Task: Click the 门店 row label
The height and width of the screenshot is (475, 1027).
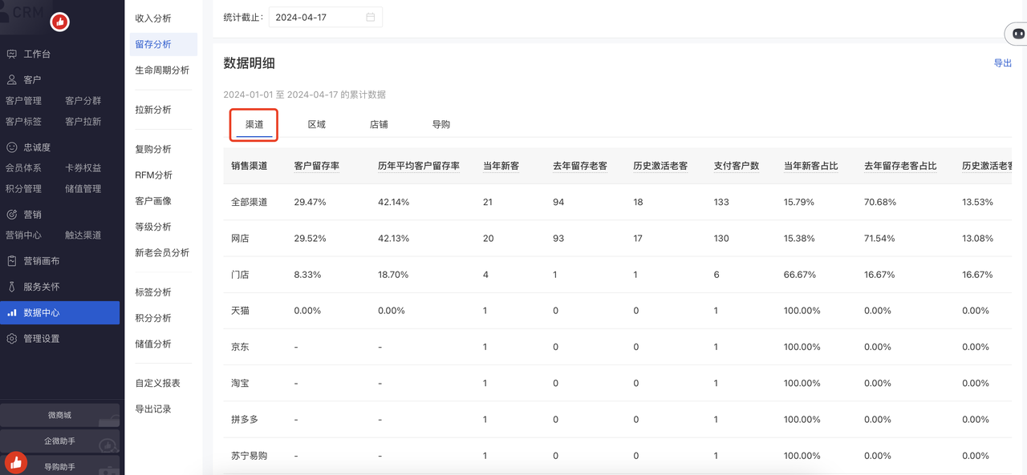Action: (240, 275)
